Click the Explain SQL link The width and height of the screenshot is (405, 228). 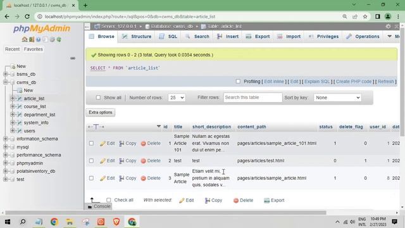tap(317, 82)
